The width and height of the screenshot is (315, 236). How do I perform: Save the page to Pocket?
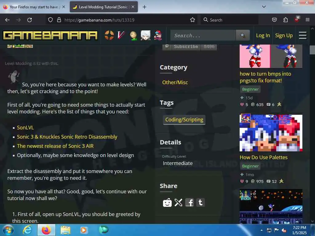click(274, 20)
